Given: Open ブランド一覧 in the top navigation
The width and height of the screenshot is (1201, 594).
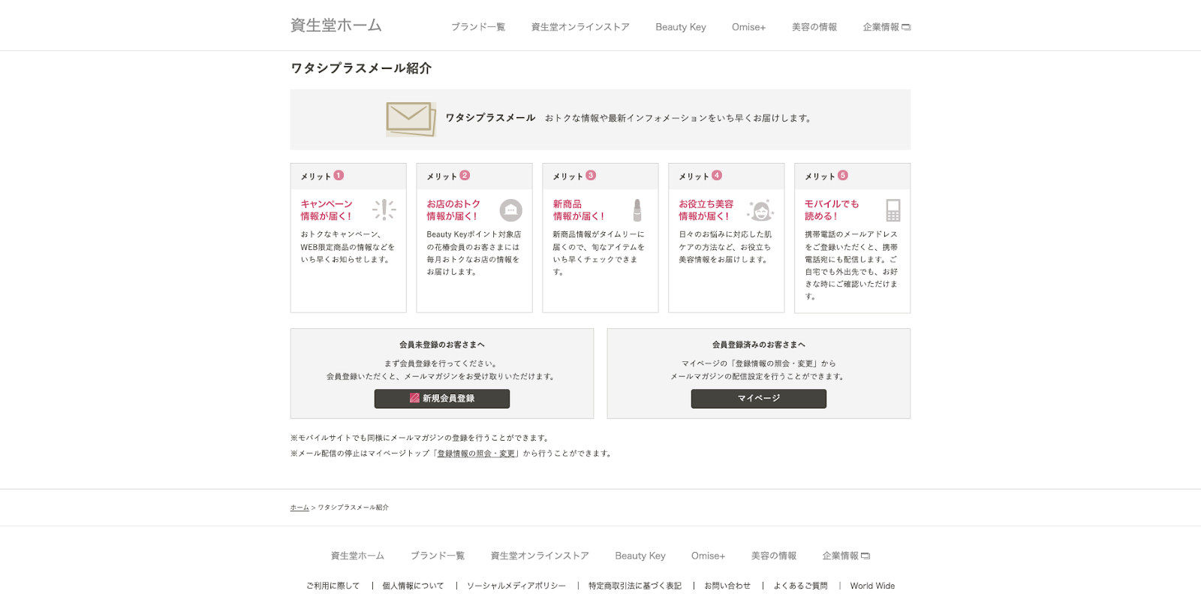Looking at the screenshot, I should [477, 27].
